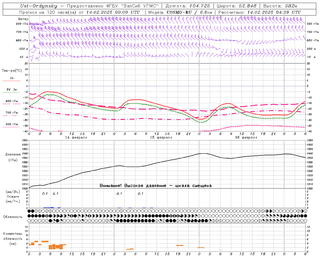320x256 pixels.
Task: Click the blue 2м temperature legend line
Action: click(11, 80)
